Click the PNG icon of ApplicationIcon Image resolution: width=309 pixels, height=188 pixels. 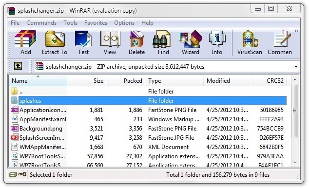15,110
